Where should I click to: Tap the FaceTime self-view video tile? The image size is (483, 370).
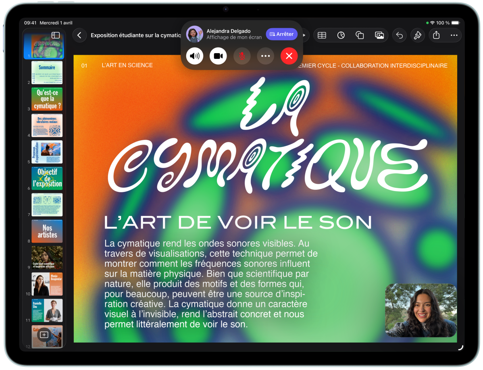[421, 310]
